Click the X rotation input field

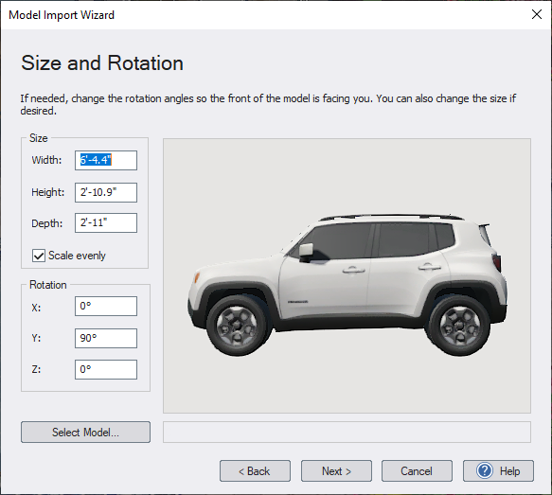[106, 306]
